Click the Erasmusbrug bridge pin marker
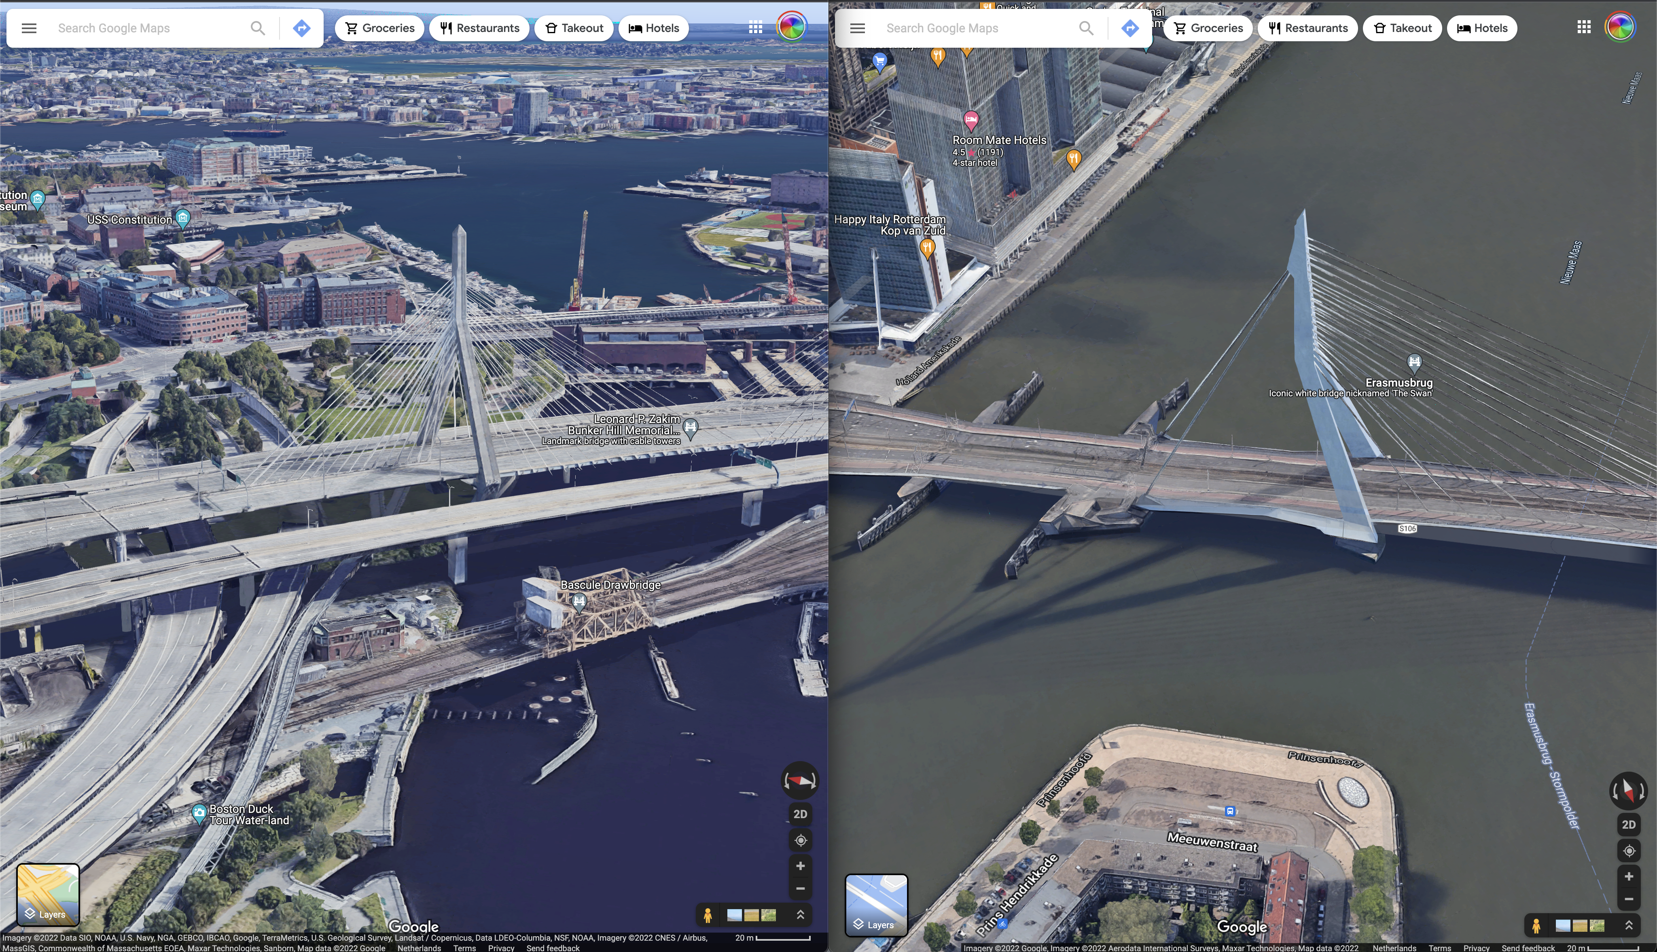Image resolution: width=1657 pixels, height=952 pixels. tap(1414, 362)
